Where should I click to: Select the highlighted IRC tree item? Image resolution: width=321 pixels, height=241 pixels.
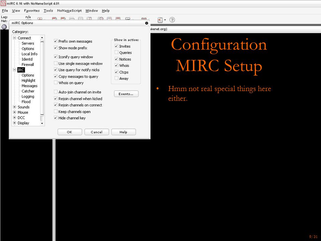(x=21, y=70)
